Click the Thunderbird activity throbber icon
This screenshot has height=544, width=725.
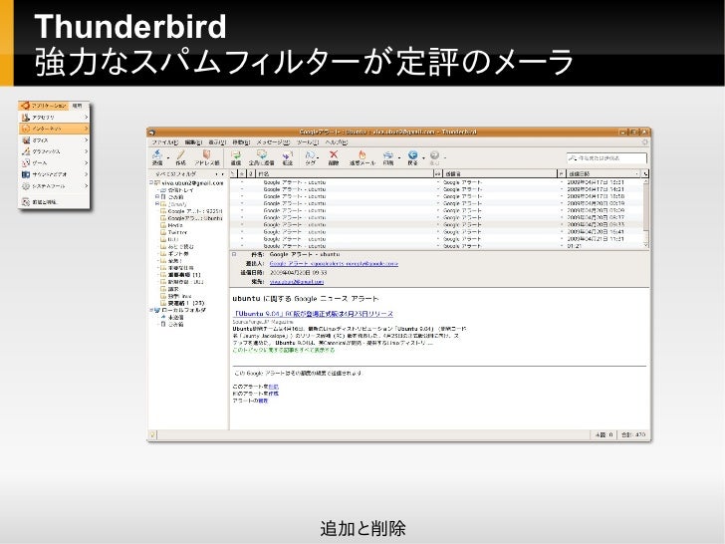(x=645, y=142)
